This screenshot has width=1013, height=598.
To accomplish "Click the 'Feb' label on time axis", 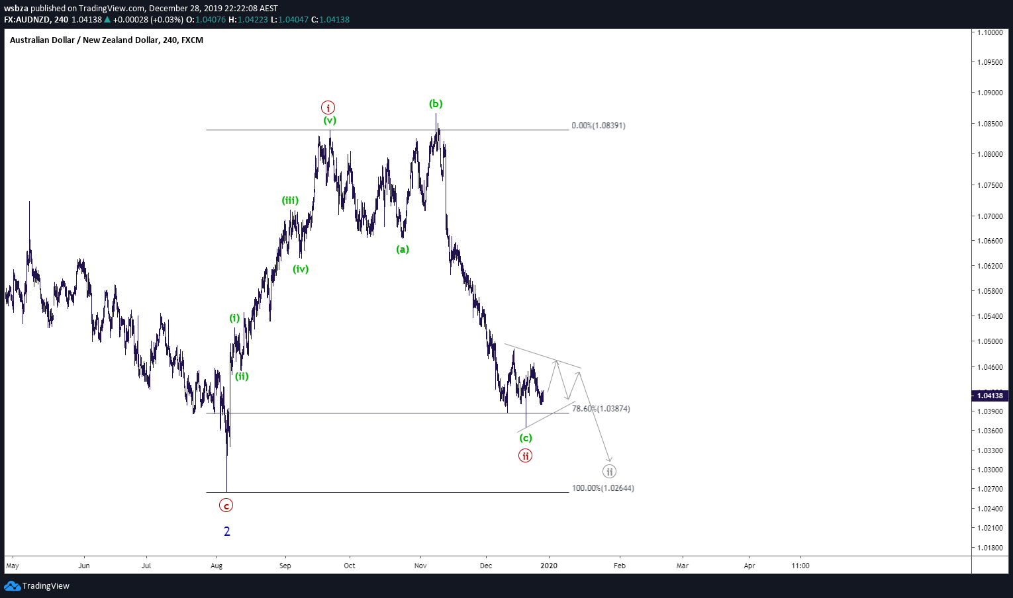I will (x=620, y=566).
